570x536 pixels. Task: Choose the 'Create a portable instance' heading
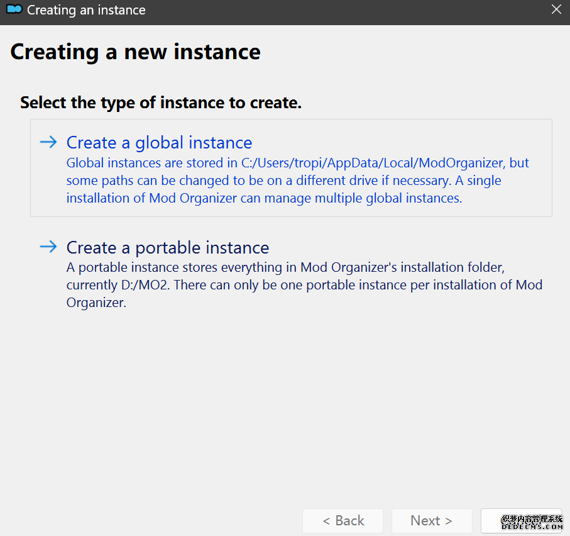click(168, 247)
